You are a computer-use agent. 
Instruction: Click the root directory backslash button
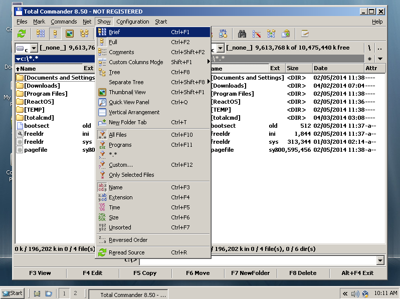click(x=369, y=48)
